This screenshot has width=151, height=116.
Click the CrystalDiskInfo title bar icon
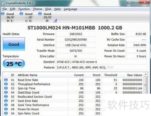3,3
